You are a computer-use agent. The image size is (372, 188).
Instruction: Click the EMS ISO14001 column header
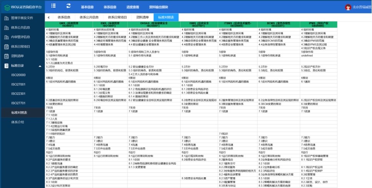[110, 25]
